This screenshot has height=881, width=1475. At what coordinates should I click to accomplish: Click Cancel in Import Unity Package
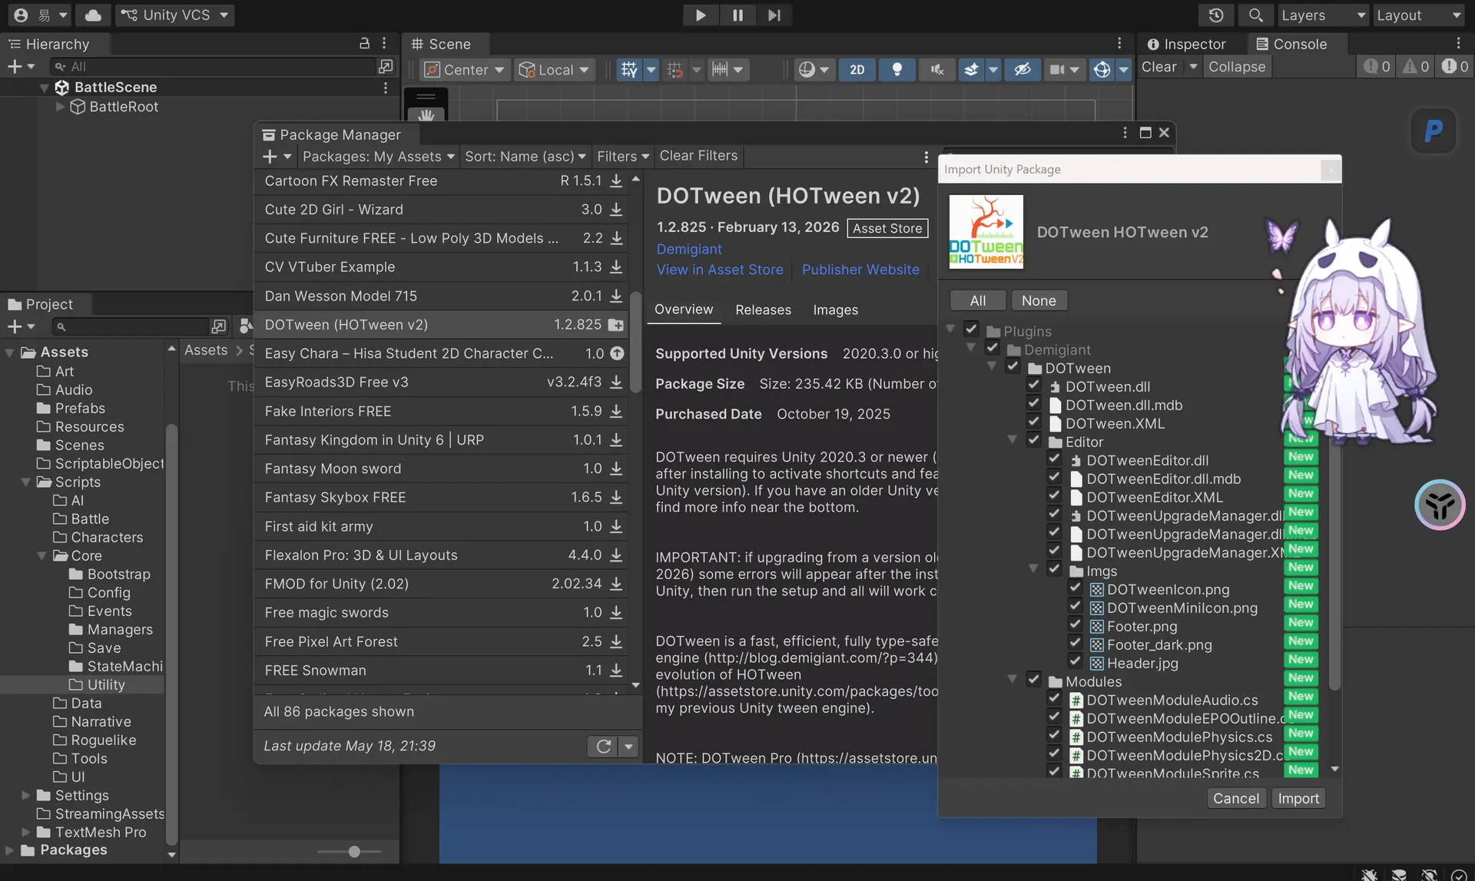(1236, 799)
